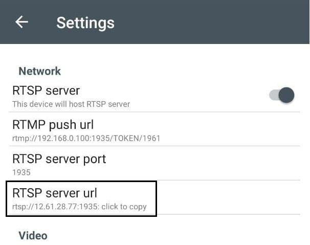Click the "RTMP push url" label
Screen dimensions: 310x245
pyautogui.click(x=53, y=125)
